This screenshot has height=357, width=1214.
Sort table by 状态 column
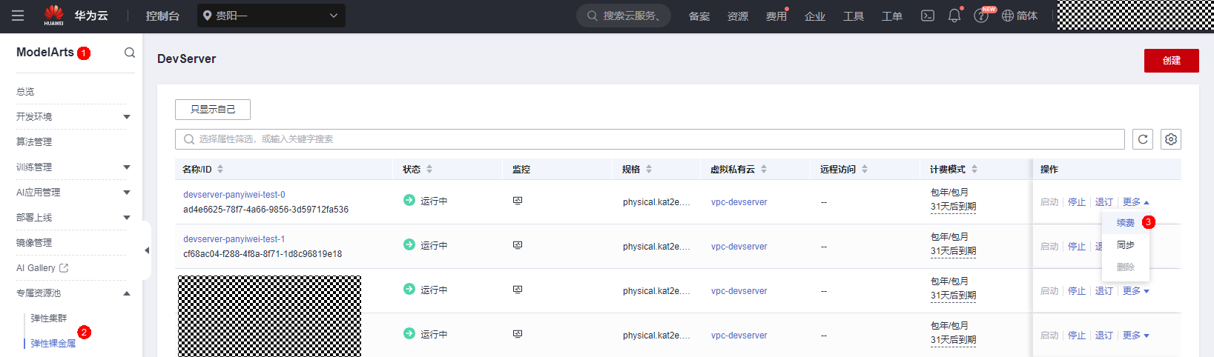(x=429, y=170)
